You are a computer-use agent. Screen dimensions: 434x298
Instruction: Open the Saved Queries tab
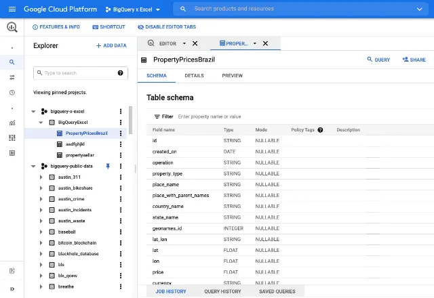[277, 291]
